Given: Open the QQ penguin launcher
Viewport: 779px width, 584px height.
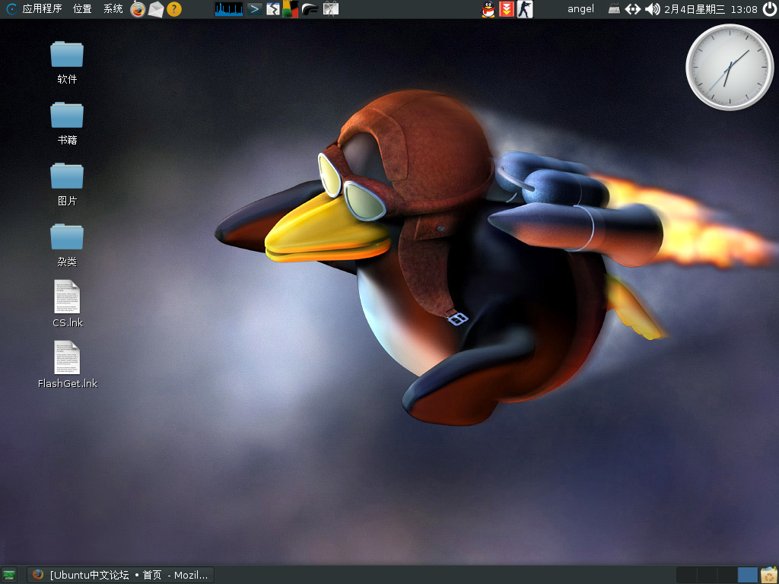Looking at the screenshot, I should tap(488, 9).
